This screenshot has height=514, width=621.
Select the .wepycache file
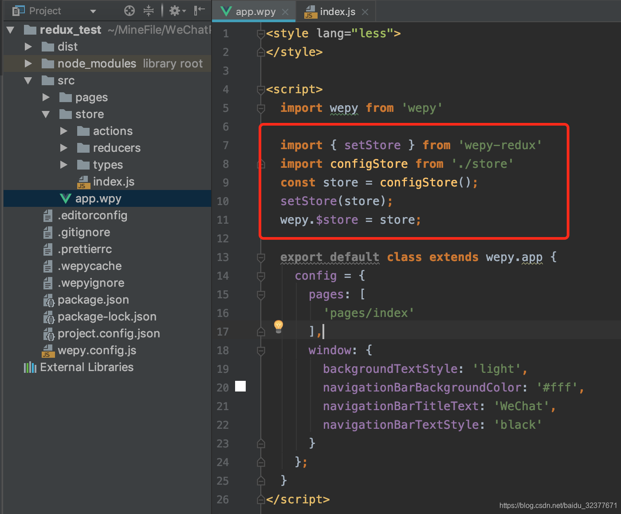click(x=90, y=266)
